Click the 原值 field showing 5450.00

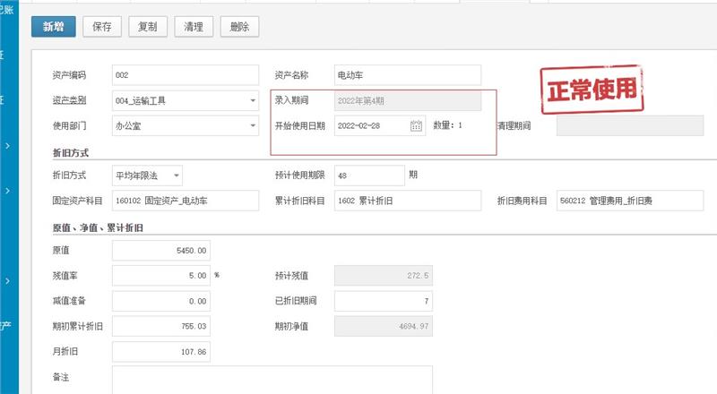pos(161,251)
